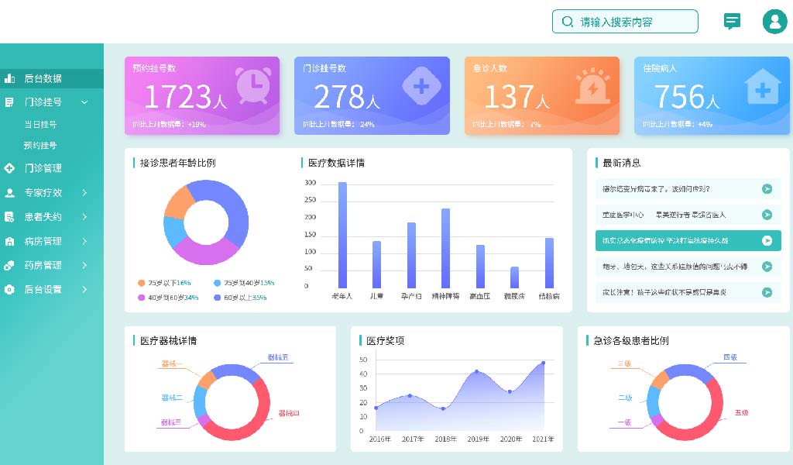The width and height of the screenshot is (793, 465).
Task: Click the user profile avatar icon
Action: (774, 22)
